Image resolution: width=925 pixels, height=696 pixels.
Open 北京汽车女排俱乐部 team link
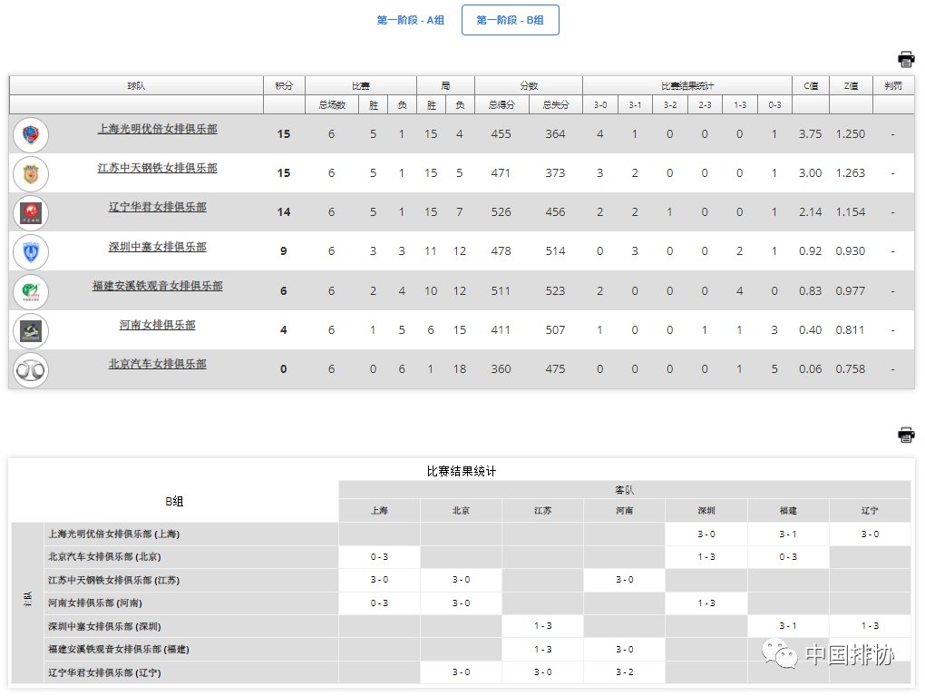pyautogui.click(x=157, y=364)
